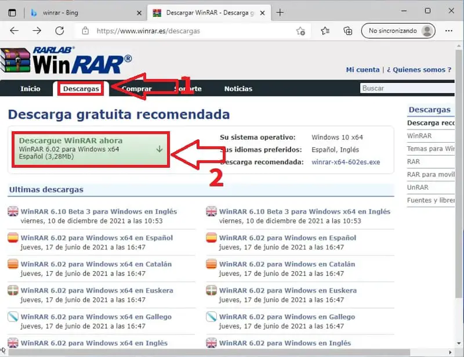Viewport: 464px width, 357px height.
Task: Click Catalan flag beside x64 en Catalán
Action: [13, 264]
